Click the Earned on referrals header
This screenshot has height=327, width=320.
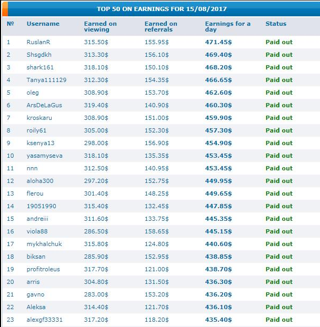point(161,27)
